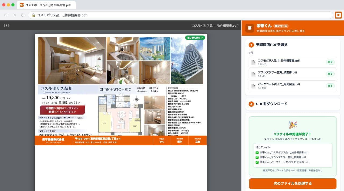
Task: Click the 3件 file count text
Action: tap(251, 53)
